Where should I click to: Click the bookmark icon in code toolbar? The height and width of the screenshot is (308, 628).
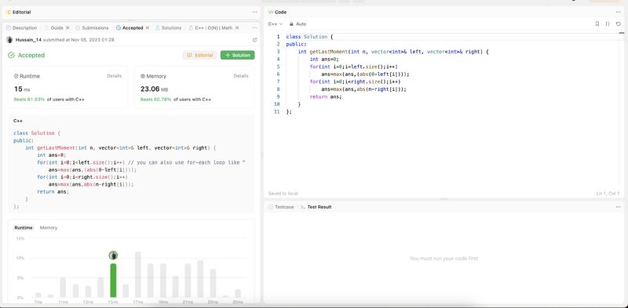click(597, 24)
